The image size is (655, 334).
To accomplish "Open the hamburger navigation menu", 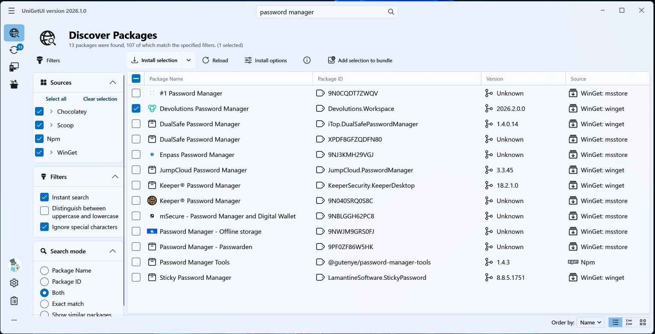I will click(12, 11).
